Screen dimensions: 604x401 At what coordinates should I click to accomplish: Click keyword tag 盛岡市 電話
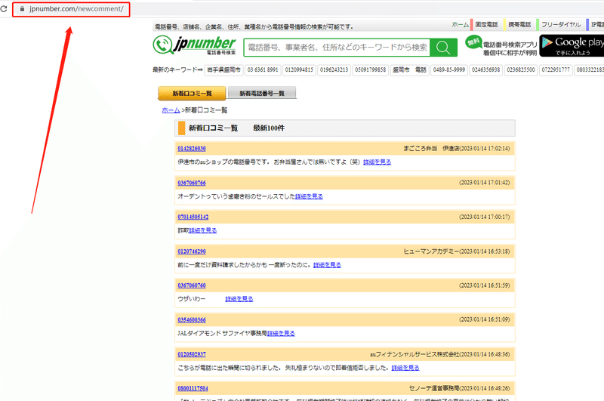(409, 70)
